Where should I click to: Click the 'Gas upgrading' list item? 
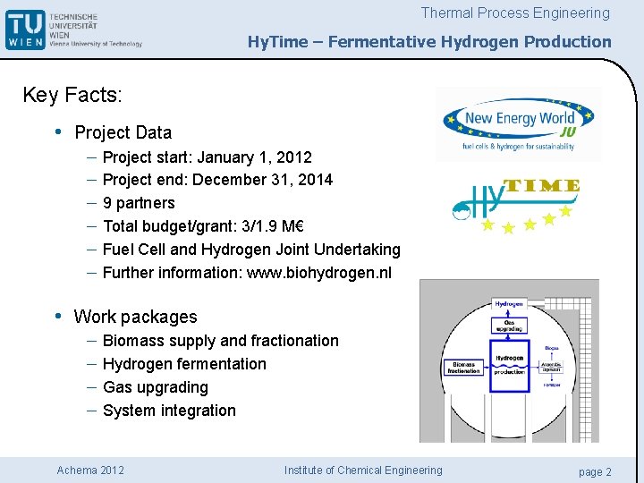click(156, 387)
